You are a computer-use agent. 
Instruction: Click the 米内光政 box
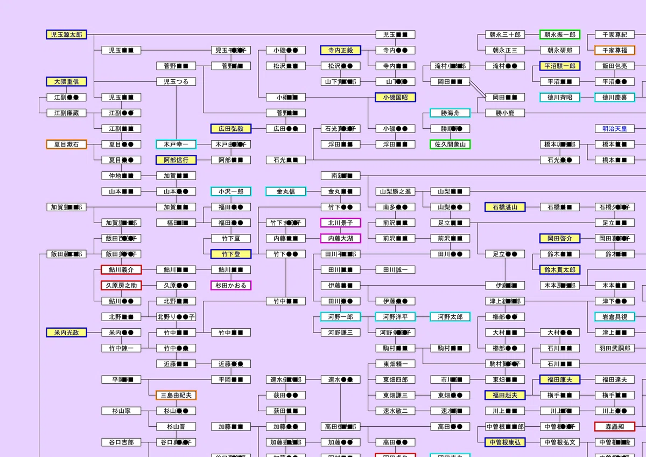pos(66,333)
